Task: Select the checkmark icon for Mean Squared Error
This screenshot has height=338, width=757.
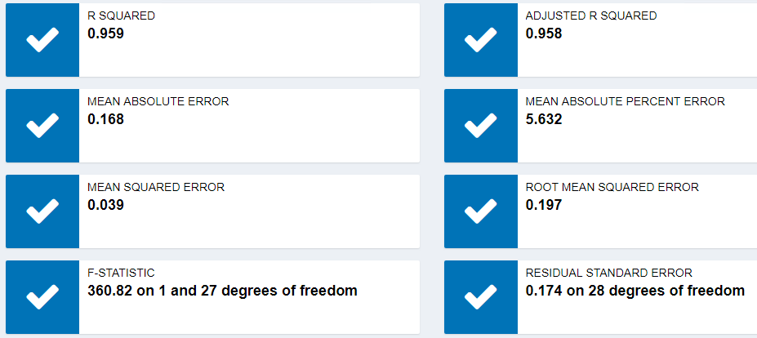Action: pos(42,211)
